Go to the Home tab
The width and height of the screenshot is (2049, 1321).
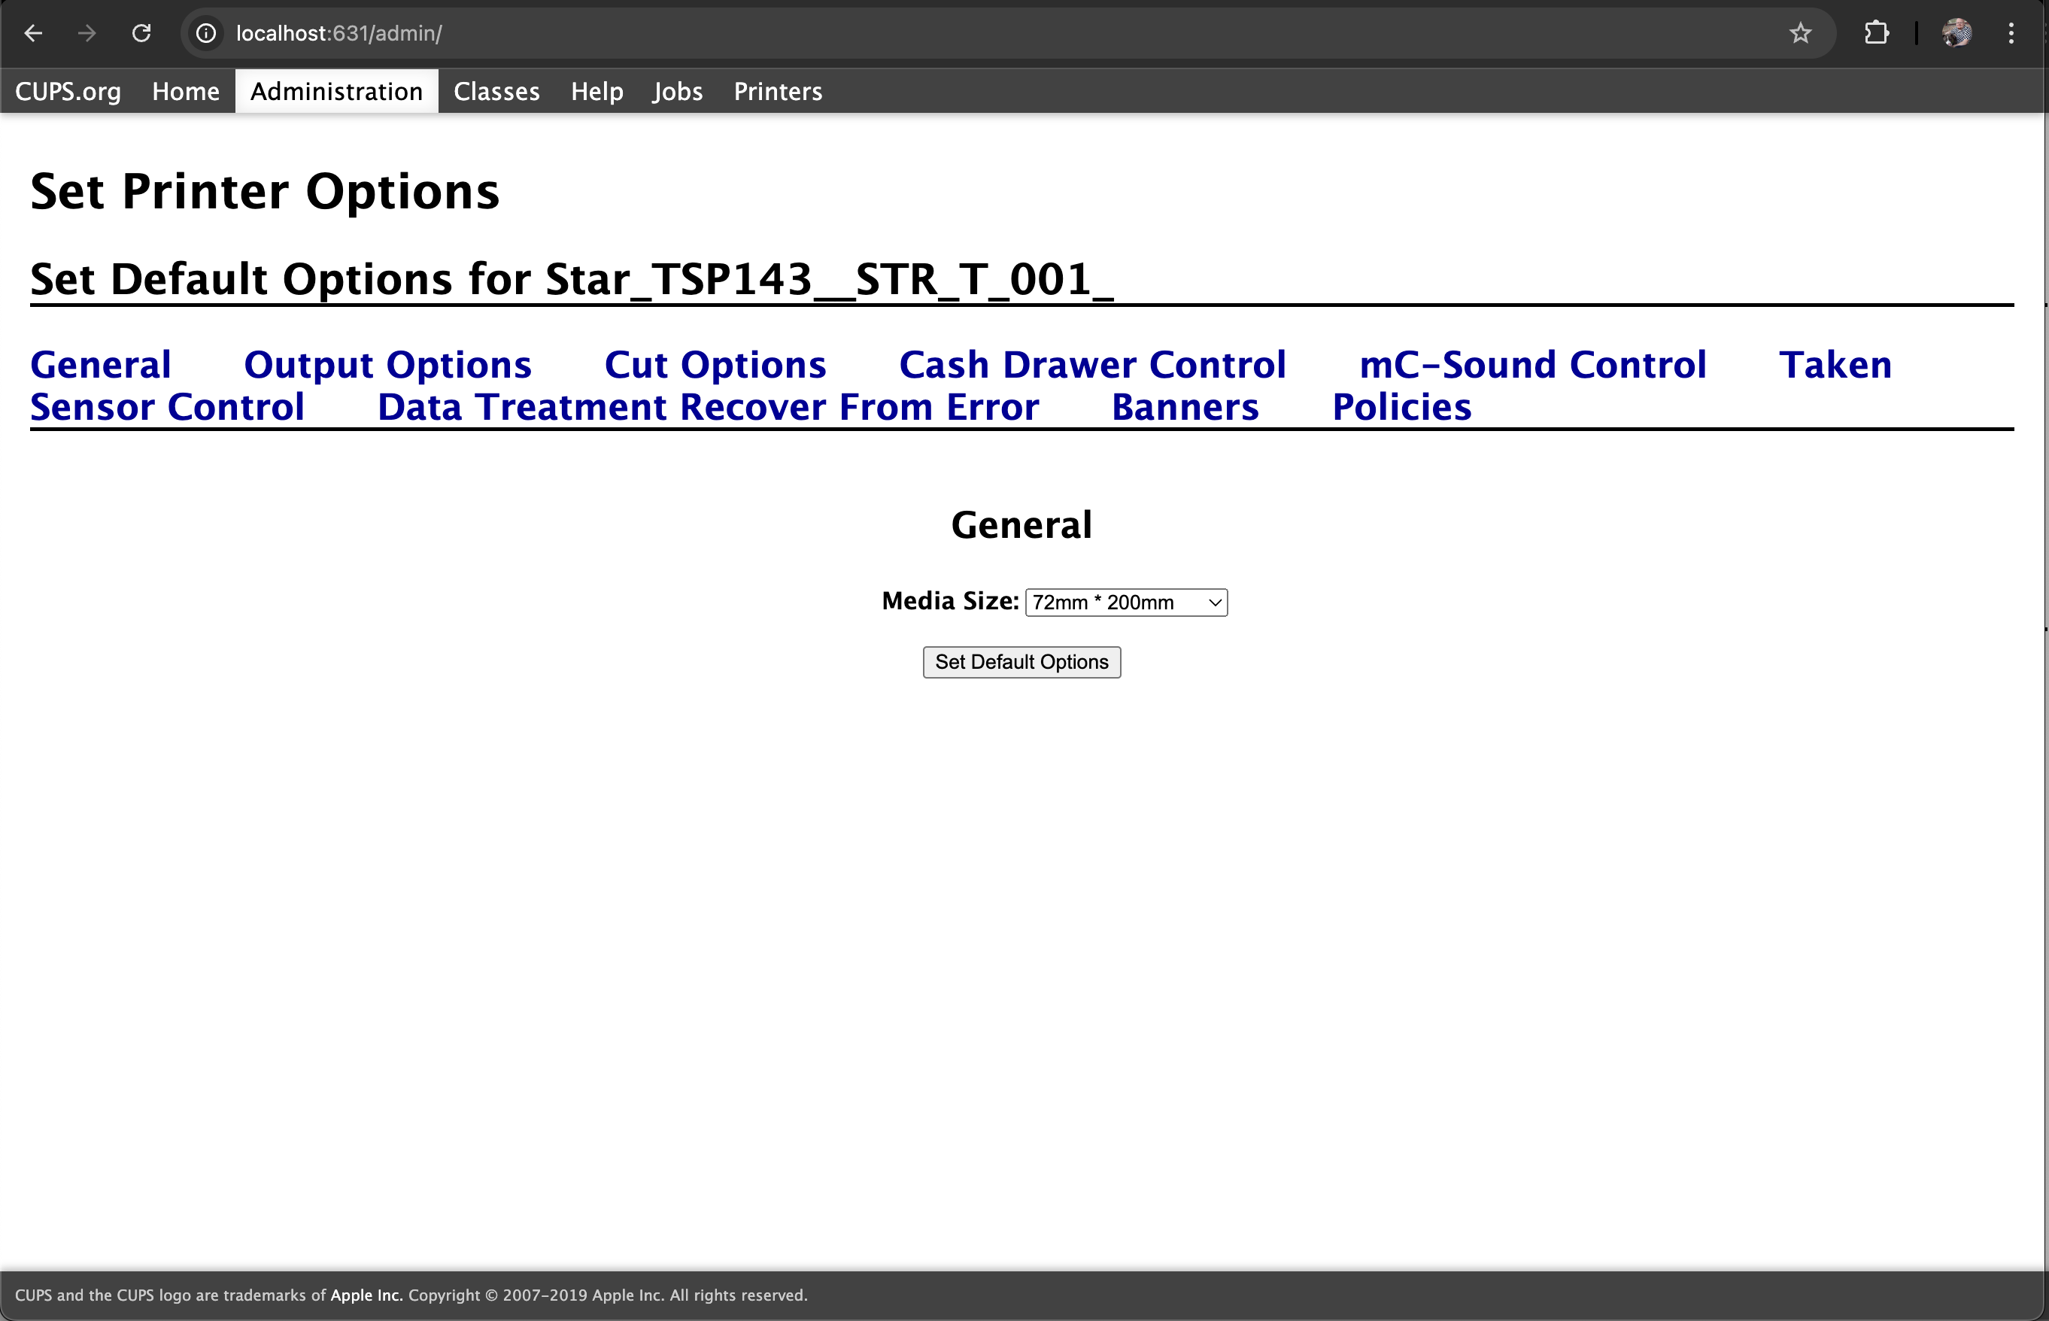tap(185, 91)
